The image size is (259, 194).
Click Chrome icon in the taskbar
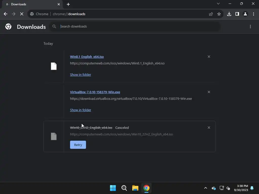coord(146,188)
